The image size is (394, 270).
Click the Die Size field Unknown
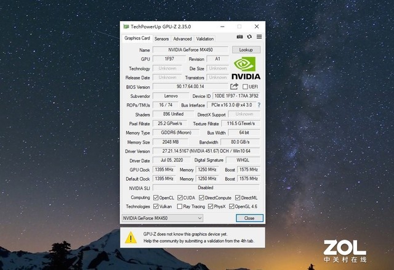pos(218,68)
